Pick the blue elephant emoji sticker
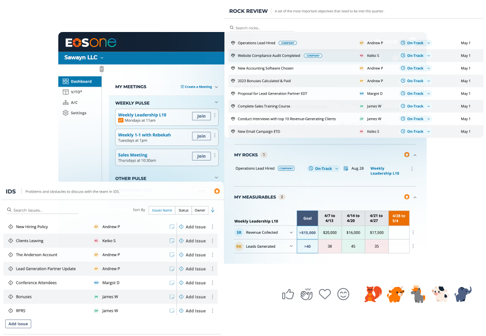Image resolution: width=486 pixels, height=336 pixels. 463,294
